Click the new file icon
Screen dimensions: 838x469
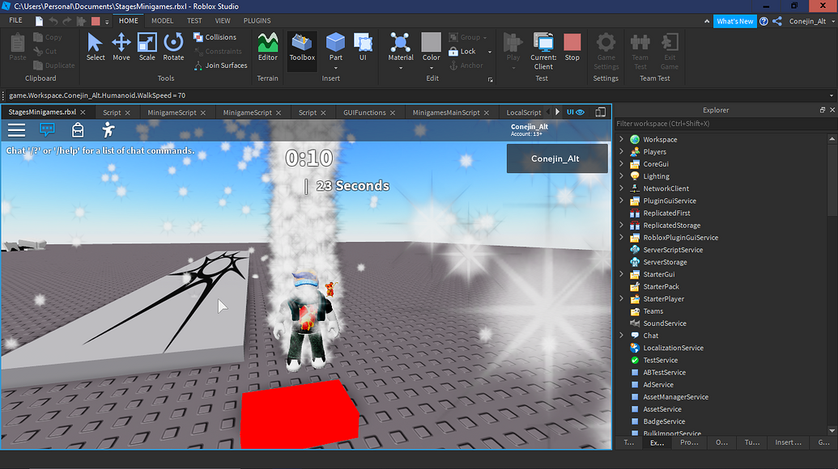pyautogui.click(x=39, y=21)
